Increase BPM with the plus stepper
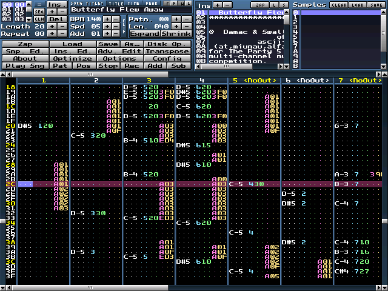 point(107,19)
